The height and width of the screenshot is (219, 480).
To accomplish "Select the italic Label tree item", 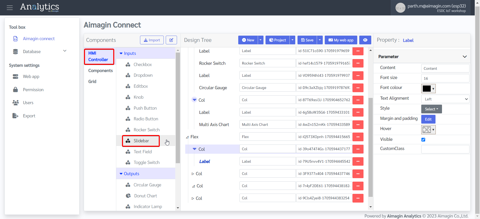I will 204,161.
